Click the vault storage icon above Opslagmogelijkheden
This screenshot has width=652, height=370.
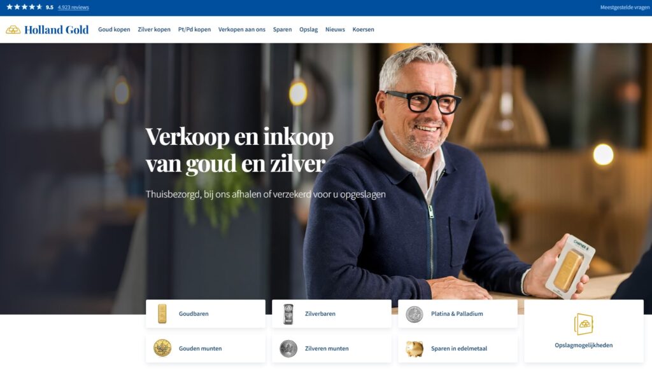[583, 324]
